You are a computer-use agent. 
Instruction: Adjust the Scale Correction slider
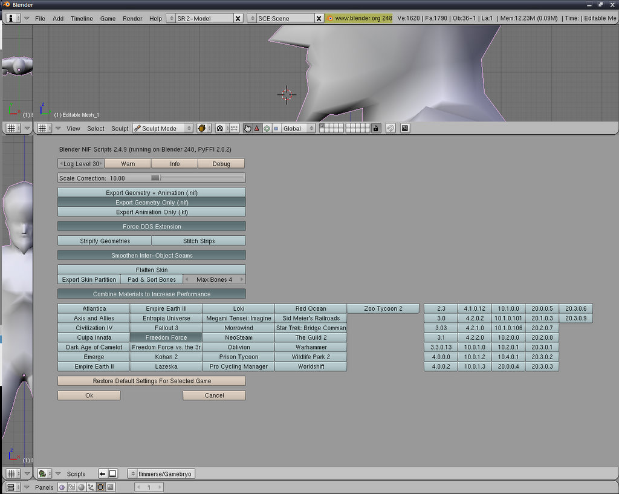click(155, 178)
